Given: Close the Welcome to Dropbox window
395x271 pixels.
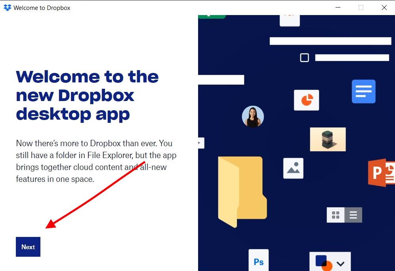Looking at the screenshot, I should click(384, 8).
